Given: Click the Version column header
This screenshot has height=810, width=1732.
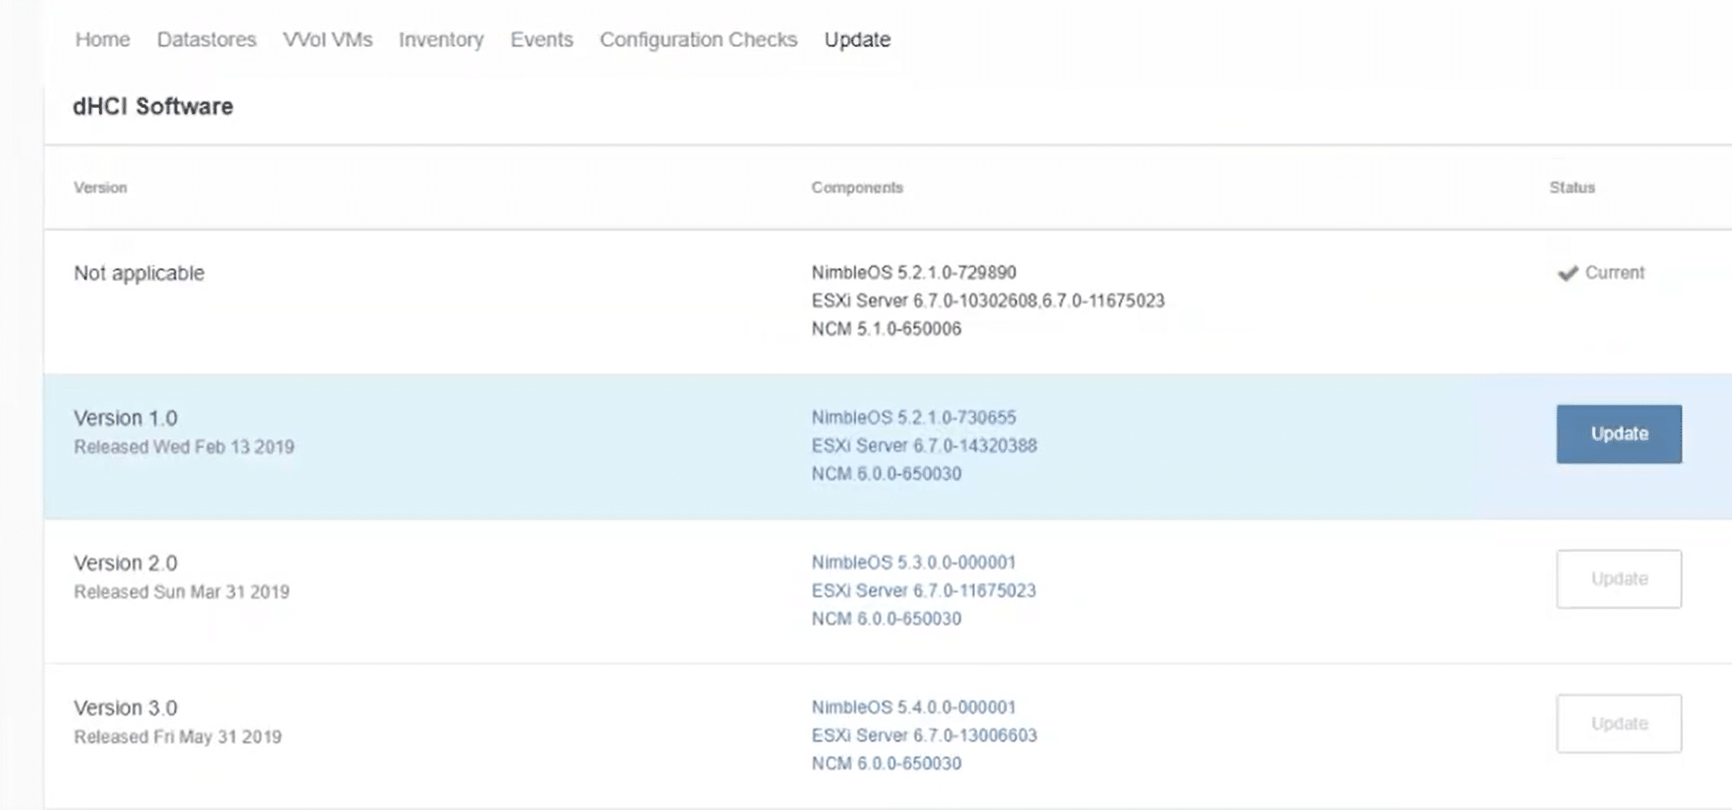Looking at the screenshot, I should point(101,188).
